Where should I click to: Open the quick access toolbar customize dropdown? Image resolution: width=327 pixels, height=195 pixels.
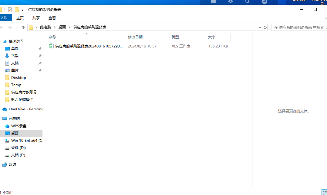(x=22, y=10)
